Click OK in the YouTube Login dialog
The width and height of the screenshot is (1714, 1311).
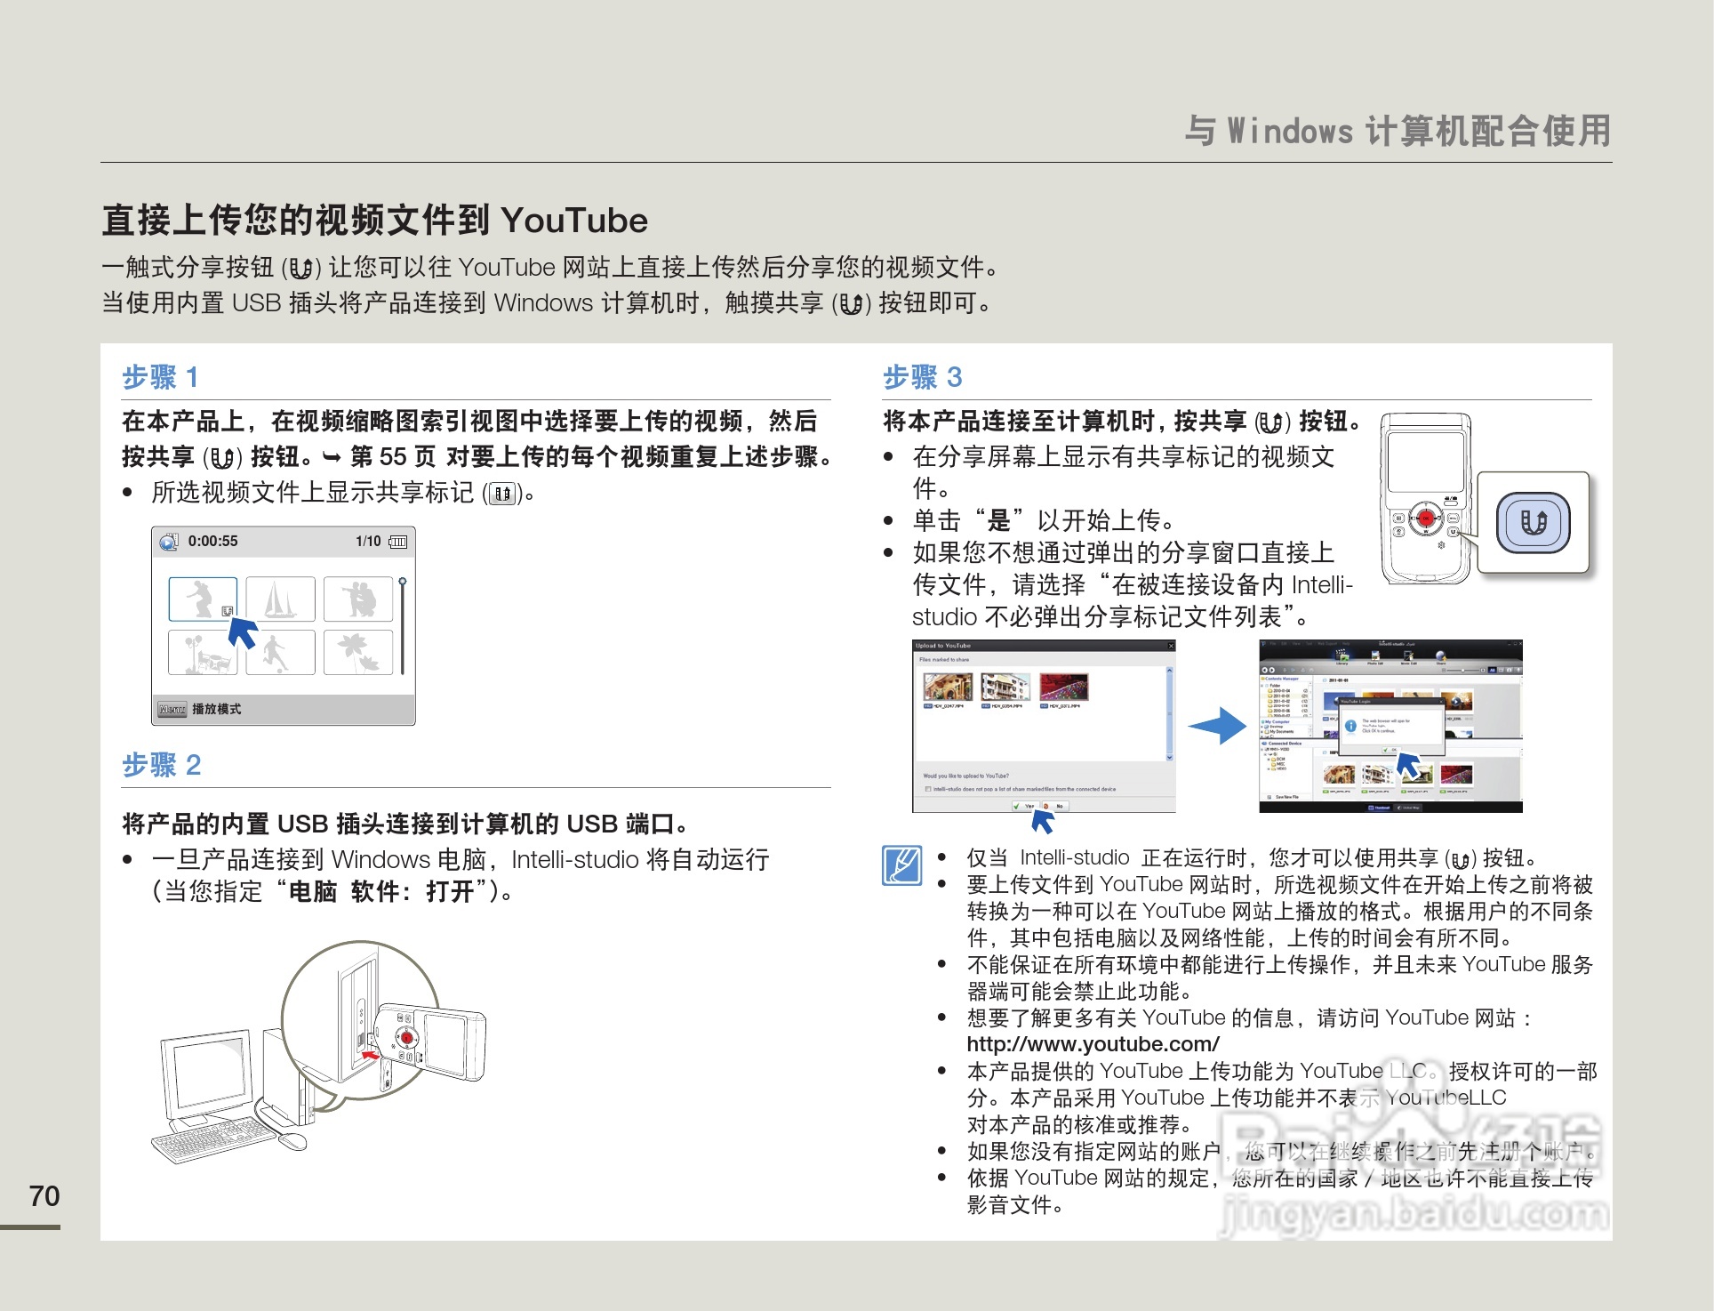pyautogui.click(x=1390, y=750)
